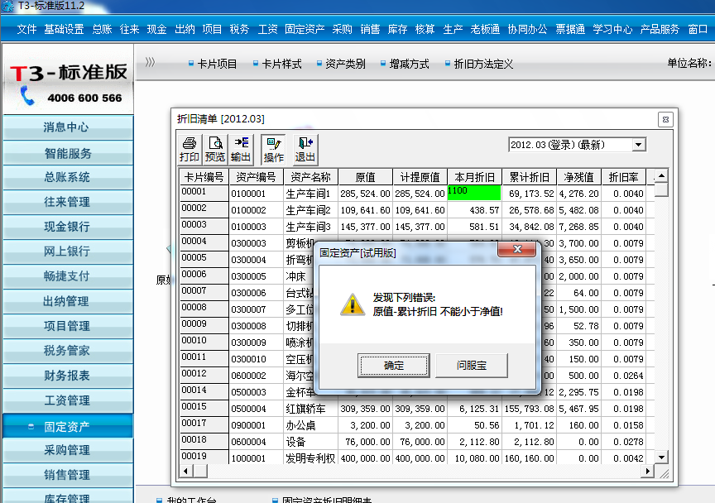
Task: Click the 累计折旧 column header
Action: [x=529, y=177]
